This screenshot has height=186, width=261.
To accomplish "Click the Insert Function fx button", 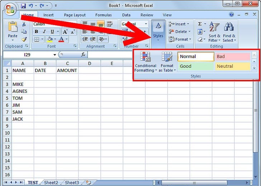I will click(x=83, y=54).
